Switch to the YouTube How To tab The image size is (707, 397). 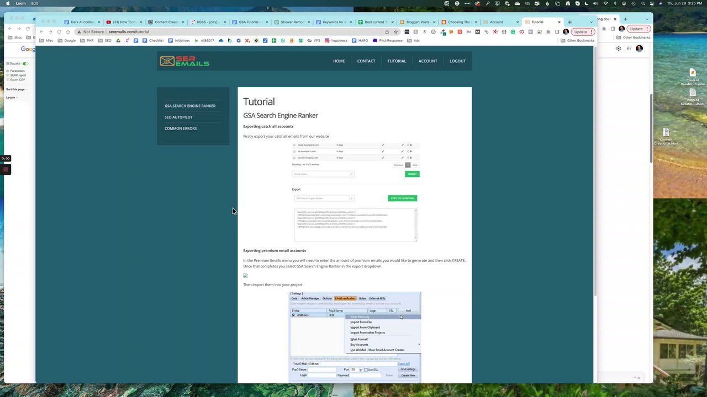(124, 22)
